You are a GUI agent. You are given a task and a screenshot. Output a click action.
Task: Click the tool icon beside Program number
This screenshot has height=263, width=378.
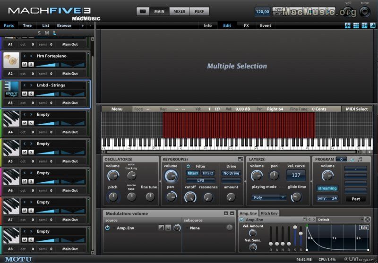tap(352, 160)
